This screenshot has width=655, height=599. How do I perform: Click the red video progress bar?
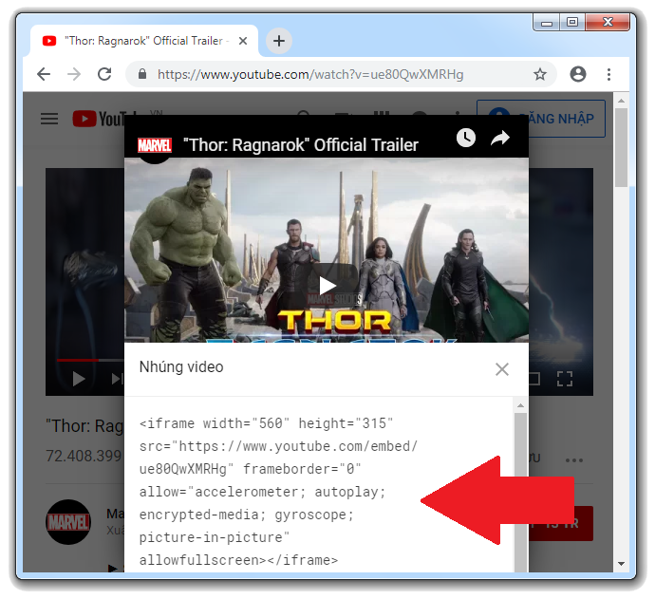click(76, 361)
